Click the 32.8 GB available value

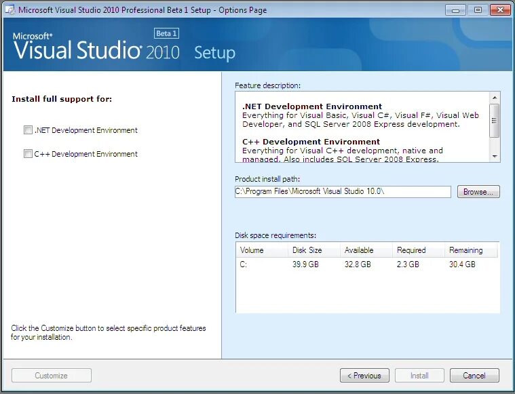point(358,264)
